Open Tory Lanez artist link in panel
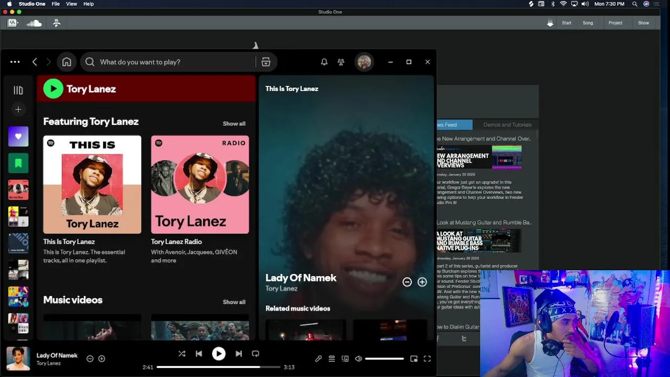This screenshot has height=377, width=670. coord(281,289)
